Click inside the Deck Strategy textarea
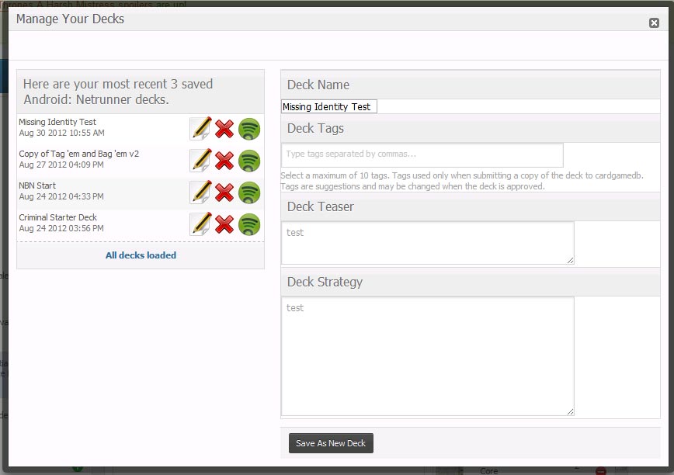Viewport: 674px width, 475px height. click(428, 356)
